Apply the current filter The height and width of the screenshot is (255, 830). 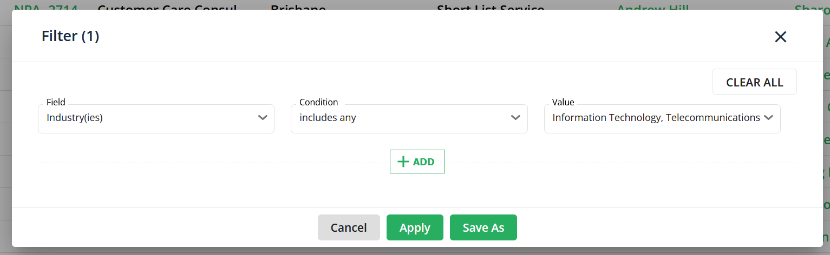[415, 227]
